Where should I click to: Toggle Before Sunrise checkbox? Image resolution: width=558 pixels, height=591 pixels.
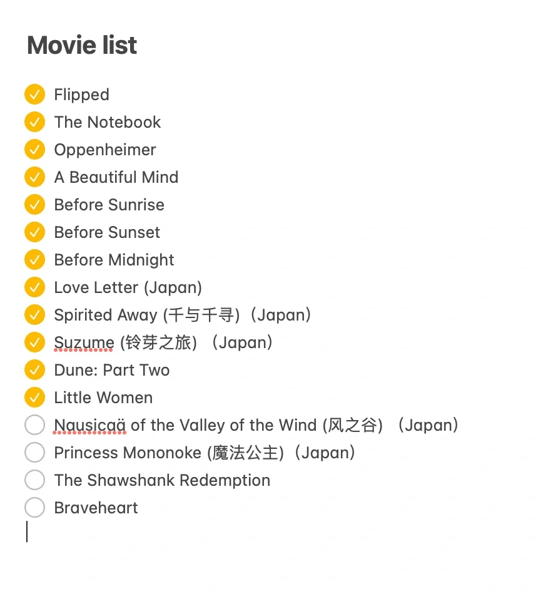[34, 204]
